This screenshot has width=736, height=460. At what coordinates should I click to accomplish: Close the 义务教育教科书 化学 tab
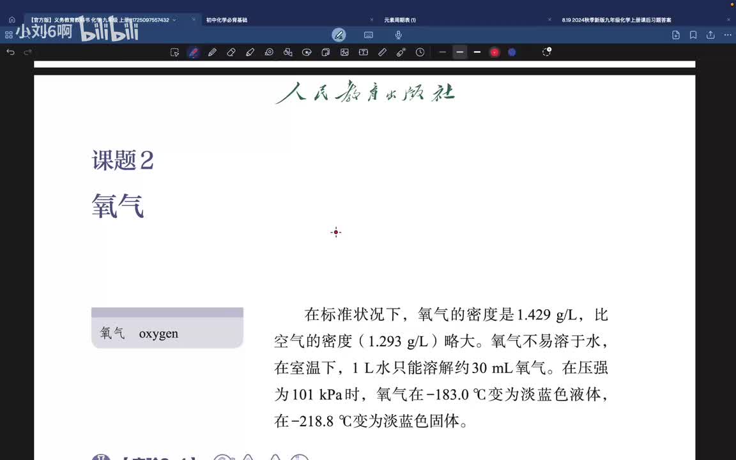194,20
